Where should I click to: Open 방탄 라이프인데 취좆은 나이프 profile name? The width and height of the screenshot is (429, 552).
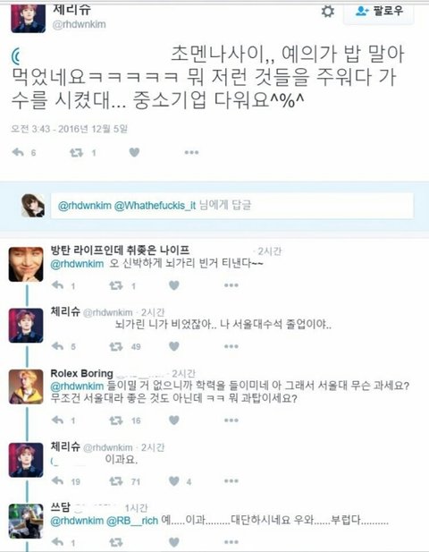coord(121,251)
